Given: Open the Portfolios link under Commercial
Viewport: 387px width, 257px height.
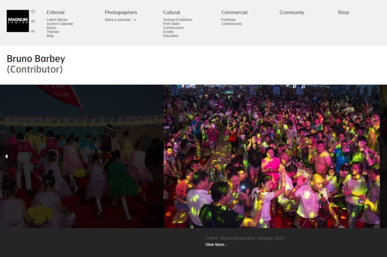Looking at the screenshot, I should [x=229, y=20].
